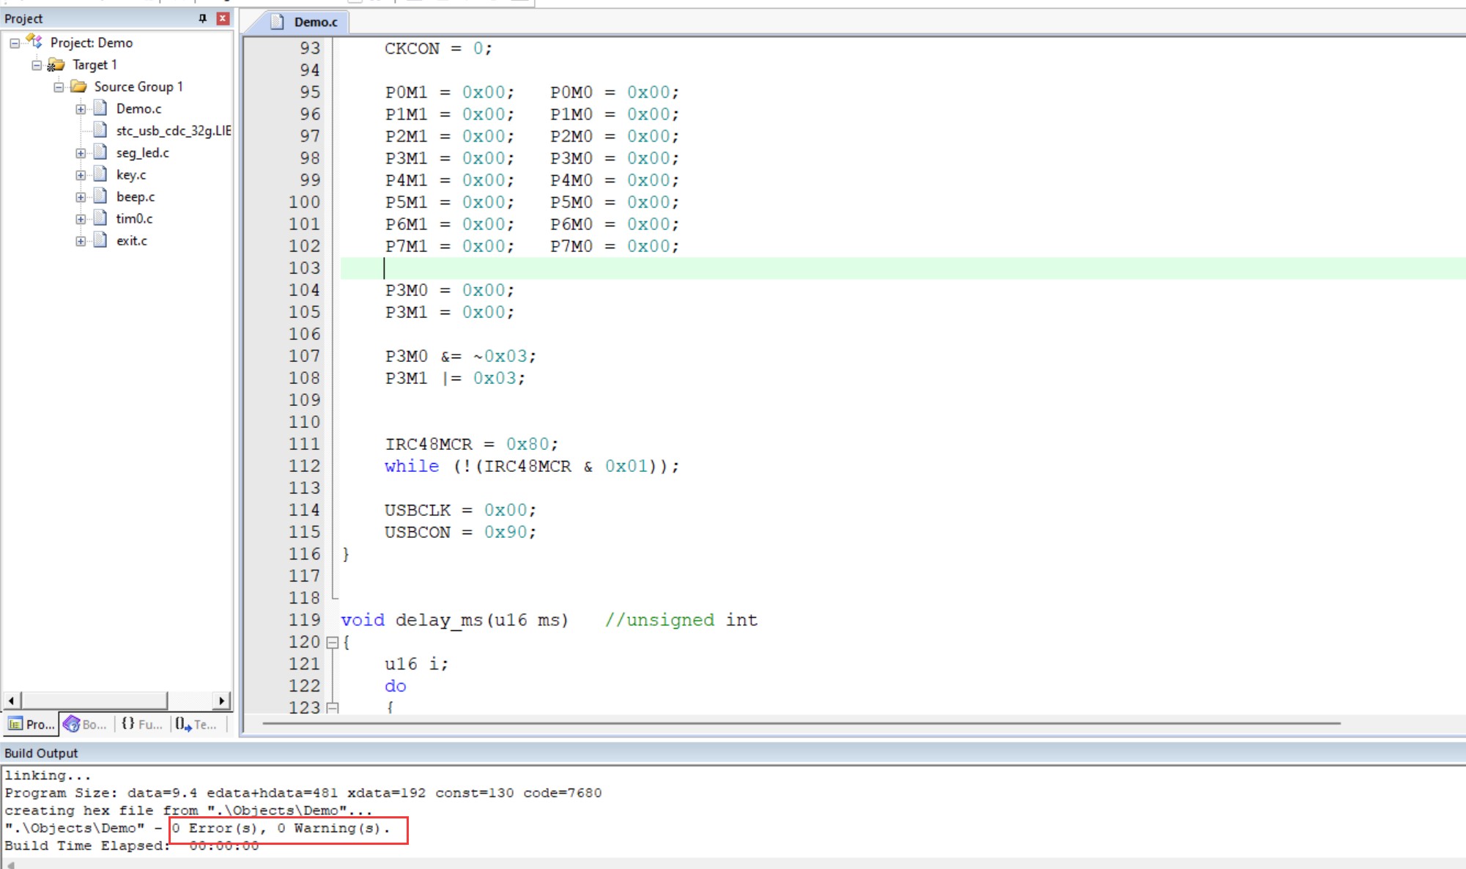Select stc_usb_cdc_32g.LIB in project tree

174,130
